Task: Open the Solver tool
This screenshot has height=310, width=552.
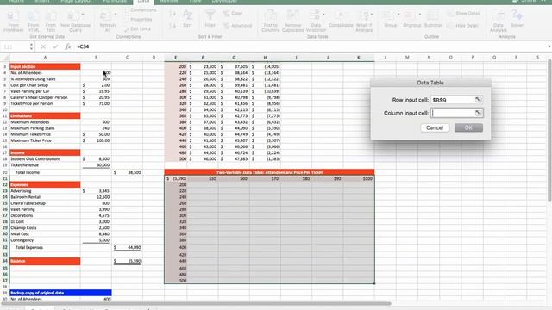Action: tap(517, 19)
